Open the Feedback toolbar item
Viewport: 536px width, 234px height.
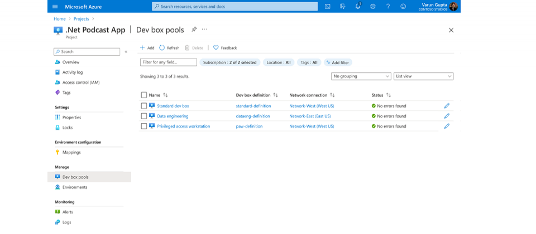[225, 48]
